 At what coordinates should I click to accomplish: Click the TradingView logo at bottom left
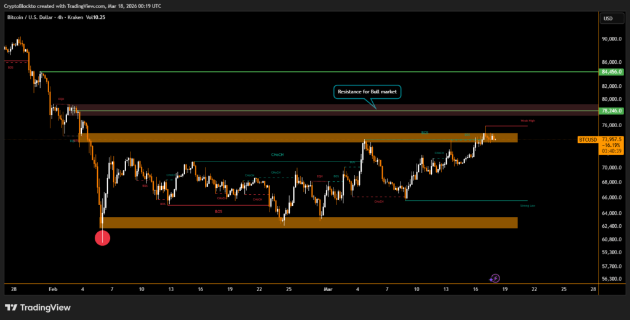click(x=37, y=308)
